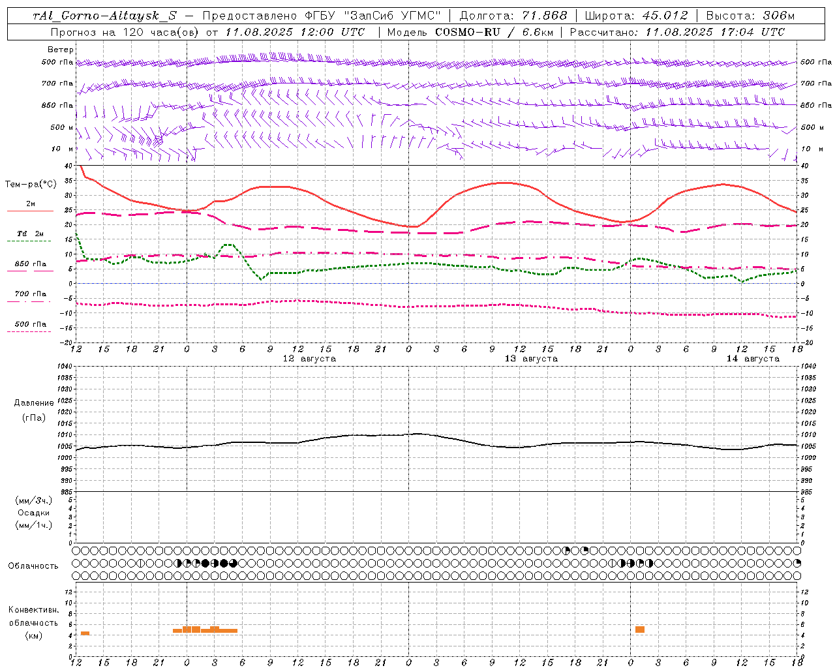Click the "(км)" unit label for convective cloud
The width and height of the screenshot is (835, 668).
[34, 635]
